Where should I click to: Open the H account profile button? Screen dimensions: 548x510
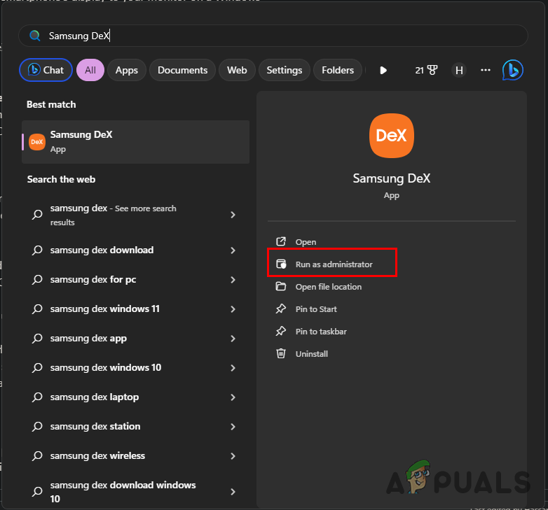click(x=459, y=71)
